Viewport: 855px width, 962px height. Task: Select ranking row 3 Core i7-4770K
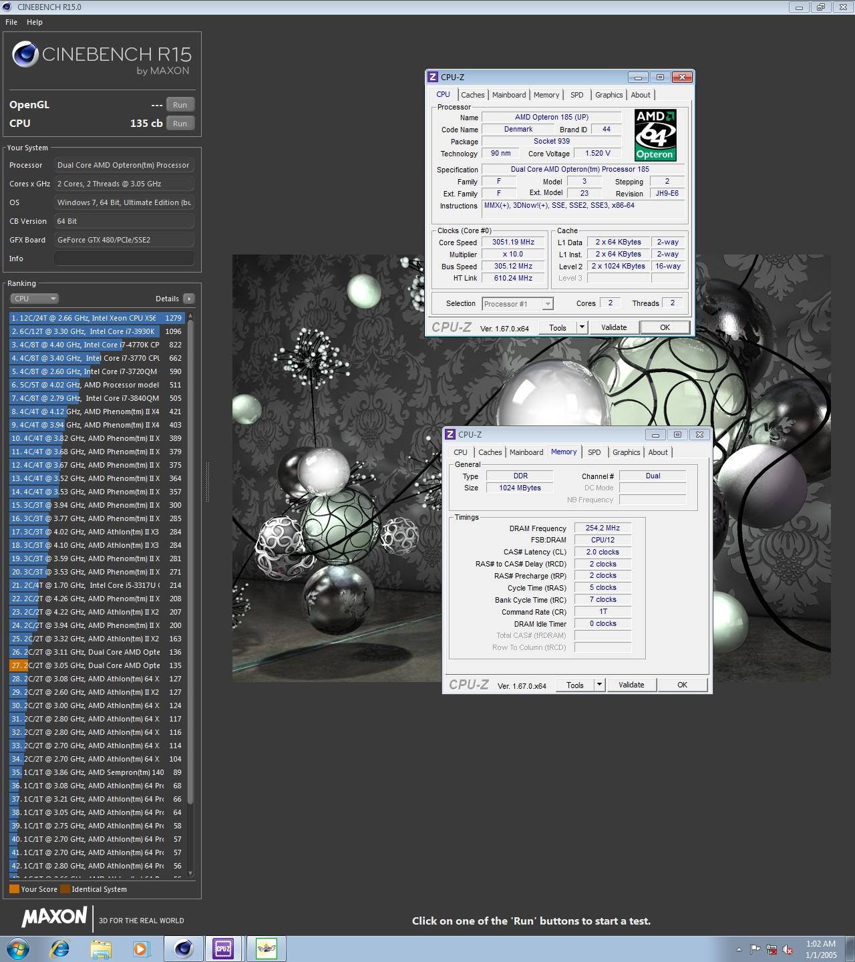[x=97, y=345]
